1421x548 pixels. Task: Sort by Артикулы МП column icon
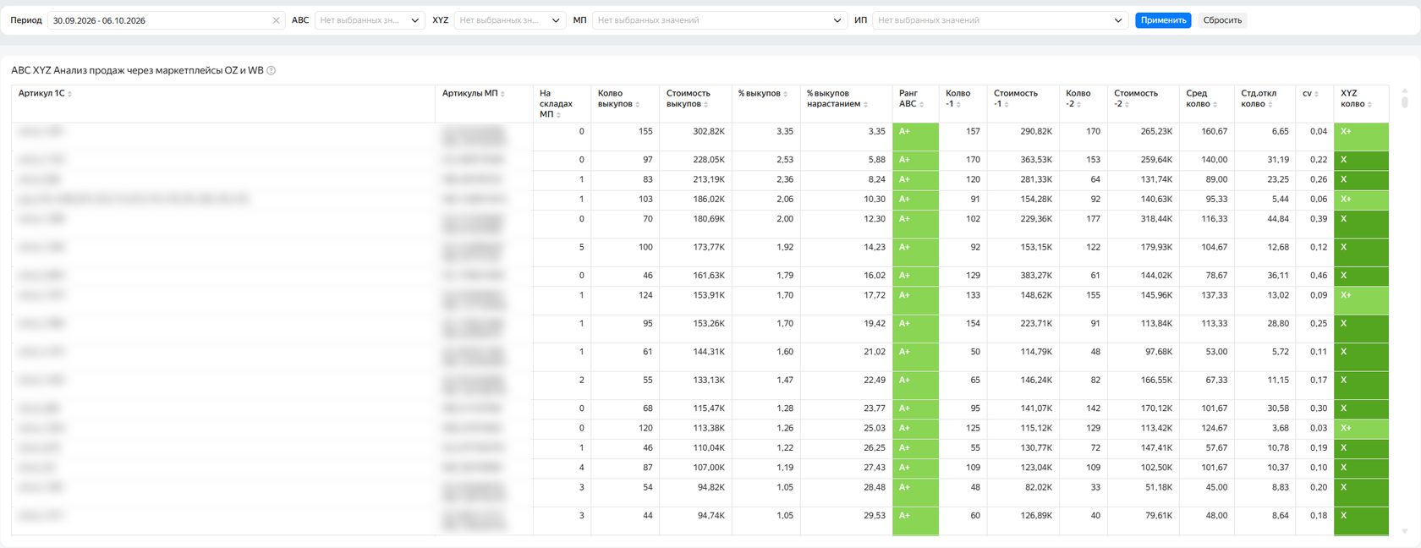coord(502,94)
